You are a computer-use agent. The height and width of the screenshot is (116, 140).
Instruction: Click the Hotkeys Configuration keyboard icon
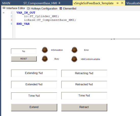28,8
